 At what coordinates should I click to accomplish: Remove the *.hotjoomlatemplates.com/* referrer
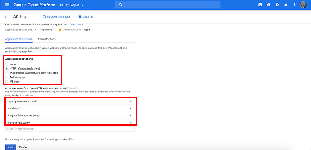pyautogui.click(x=130, y=115)
